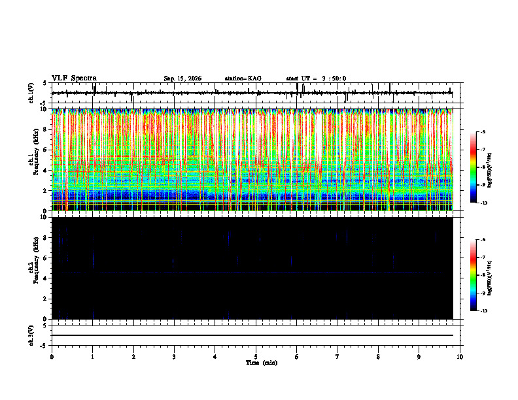Click the 3 minute tick on time axis
518x400 pixels.
pyautogui.click(x=174, y=357)
